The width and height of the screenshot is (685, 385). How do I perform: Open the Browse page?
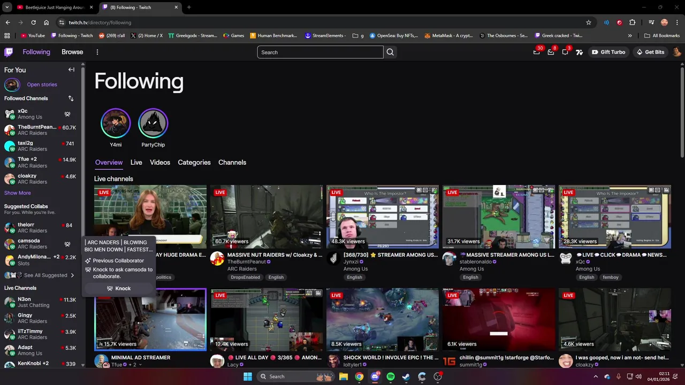coord(72,52)
